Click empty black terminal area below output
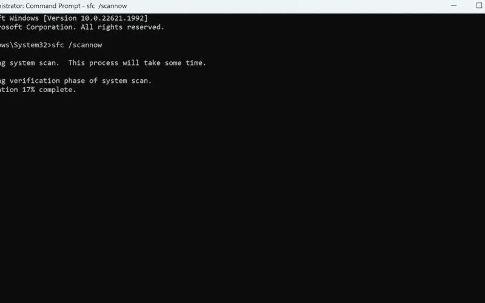The height and width of the screenshot is (303, 485). [242, 198]
